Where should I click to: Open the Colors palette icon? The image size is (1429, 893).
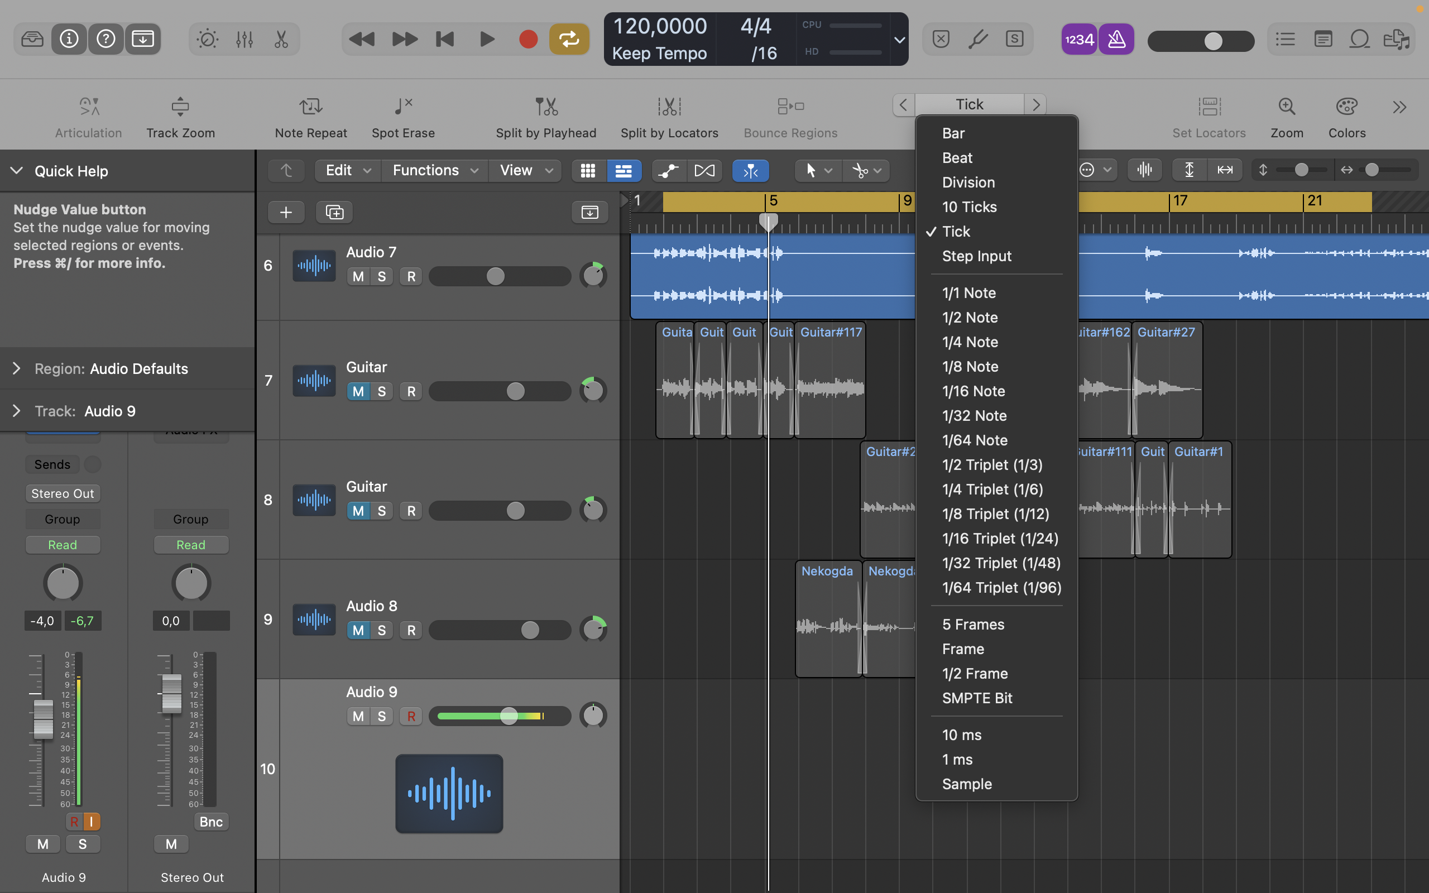1346,107
